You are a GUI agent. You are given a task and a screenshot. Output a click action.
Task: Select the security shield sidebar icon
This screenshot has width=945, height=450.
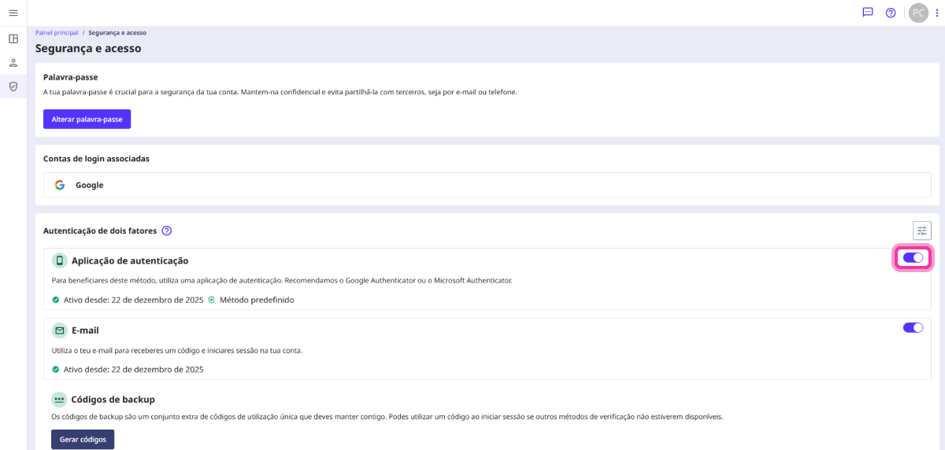pyautogui.click(x=13, y=87)
